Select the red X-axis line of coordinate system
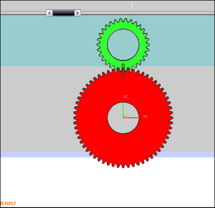This screenshot has width=215, height=208. pyautogui.click(x=131, y=118)
